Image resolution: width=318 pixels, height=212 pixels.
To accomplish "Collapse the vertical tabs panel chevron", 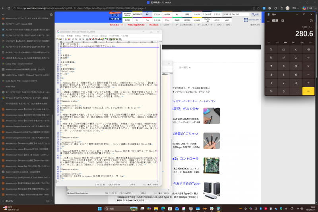I will 3,15.
